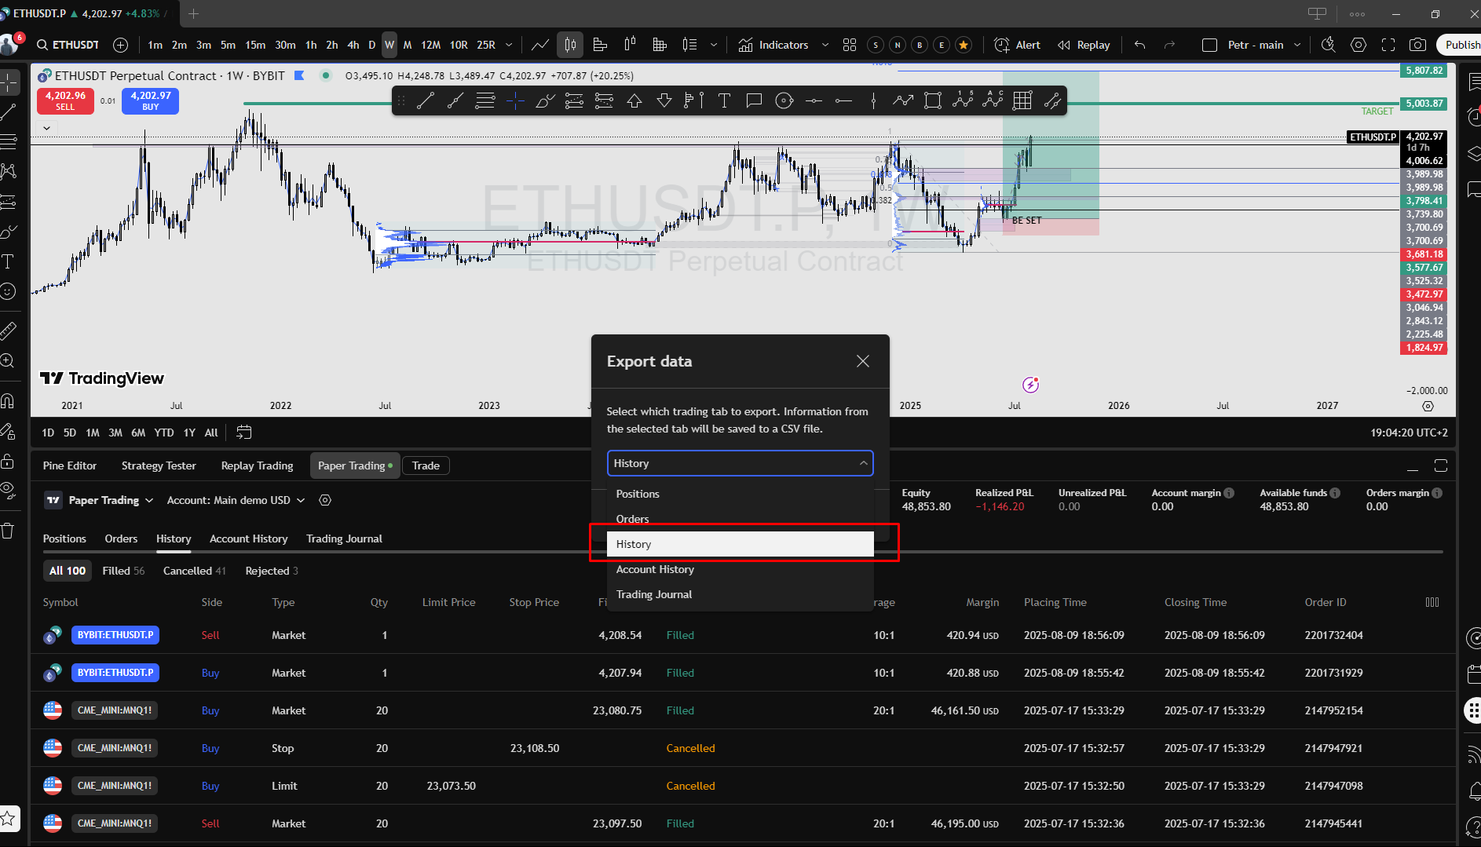Choose Trading Journal from the export list
The width and height of the screenshot is (1481, 847).
click(x=654, y=594)
